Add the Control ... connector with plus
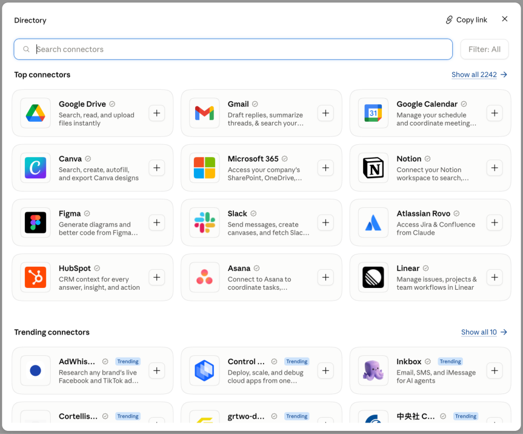523x434 pixels. pos(325,370)
